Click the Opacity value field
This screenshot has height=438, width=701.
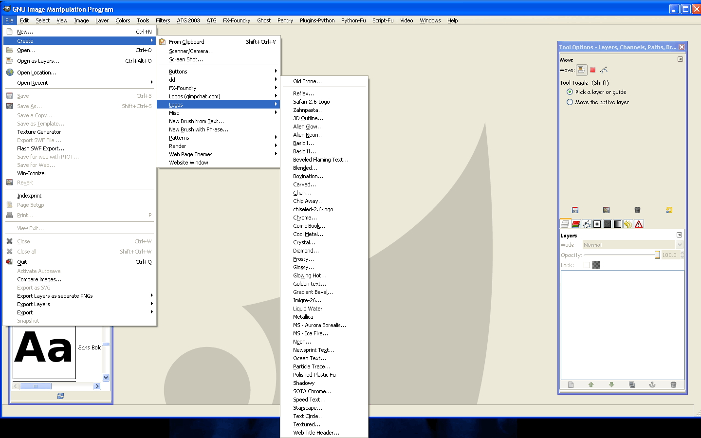[x=670, y=255]
